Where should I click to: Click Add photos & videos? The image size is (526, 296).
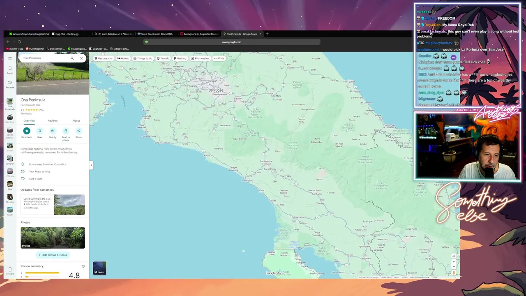pos(53,255)
